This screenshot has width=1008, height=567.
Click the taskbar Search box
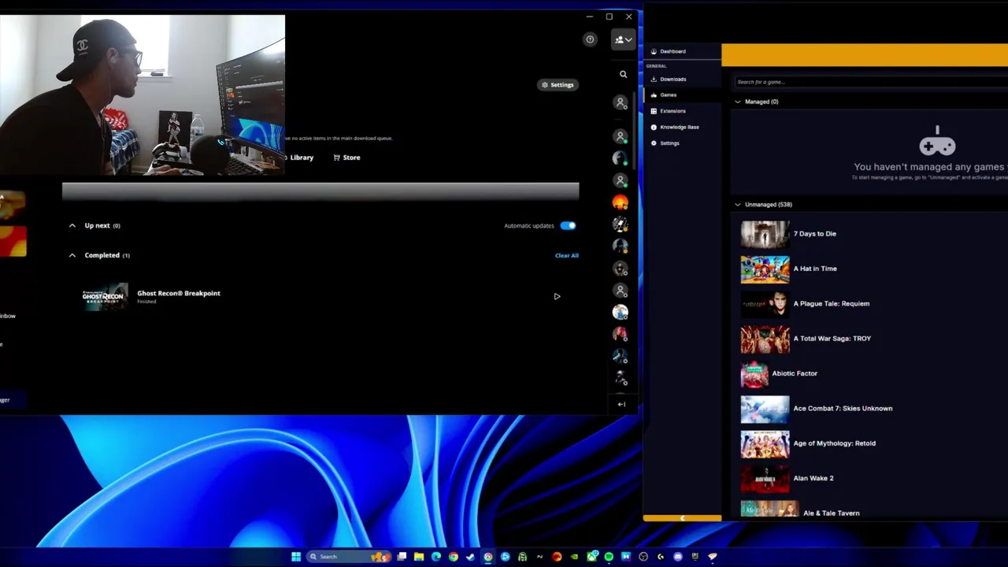349,557
